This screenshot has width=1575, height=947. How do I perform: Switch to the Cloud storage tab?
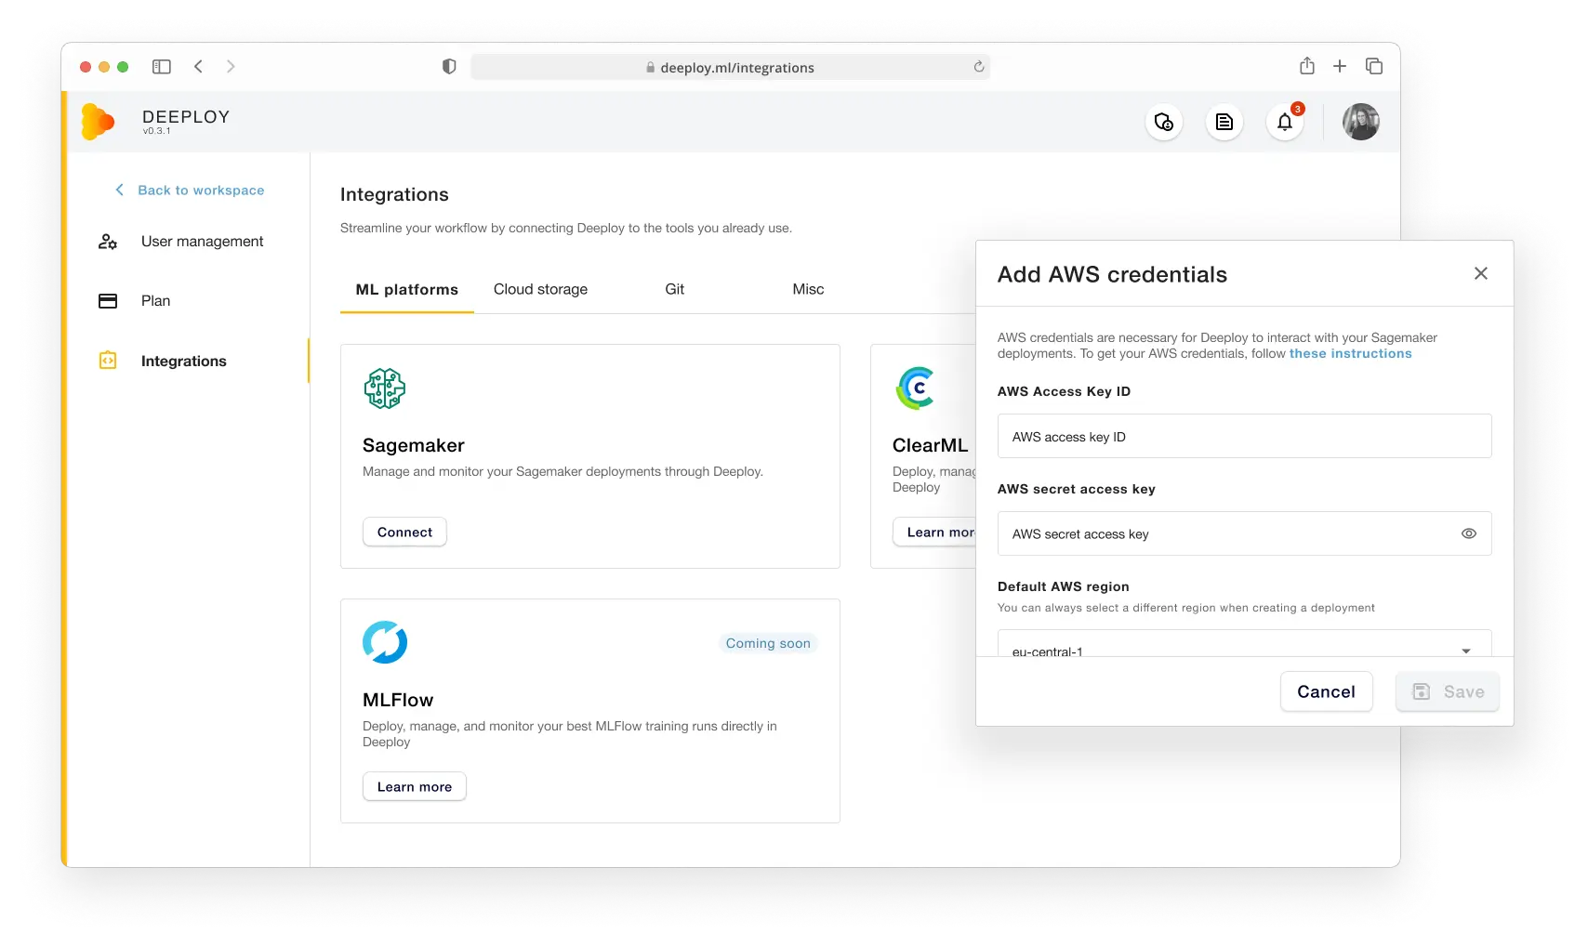pos(541,290)
